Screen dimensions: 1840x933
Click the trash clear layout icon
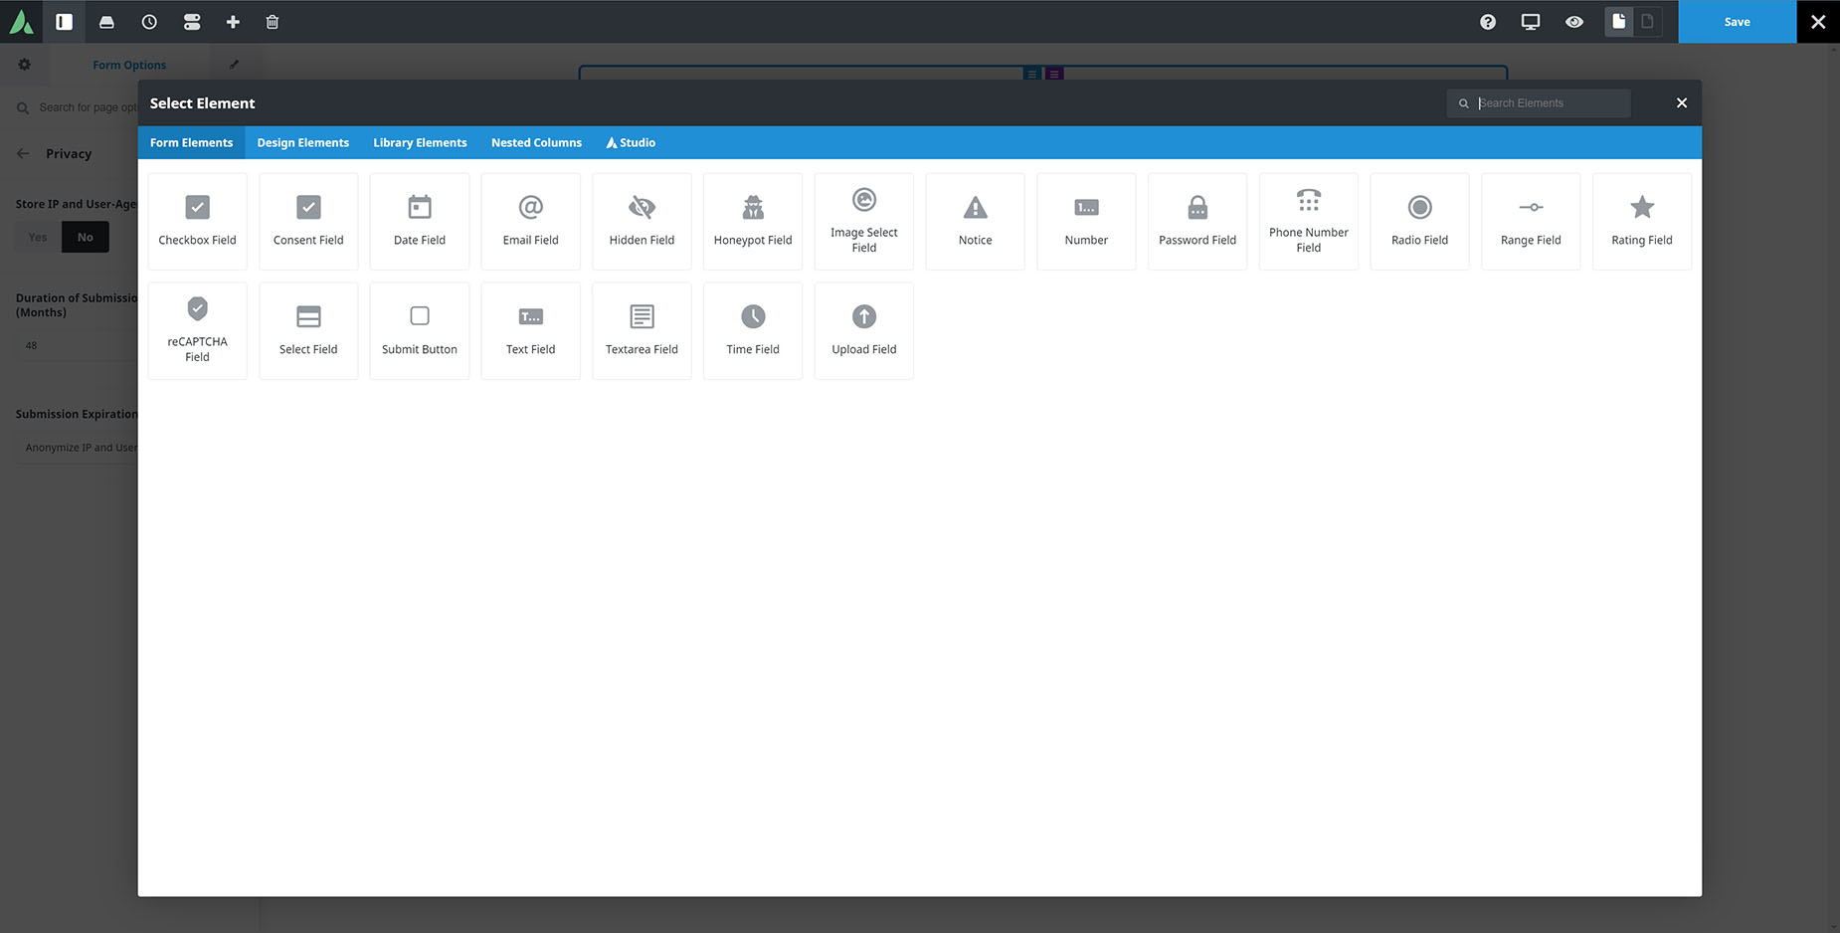tap(273, 22)
